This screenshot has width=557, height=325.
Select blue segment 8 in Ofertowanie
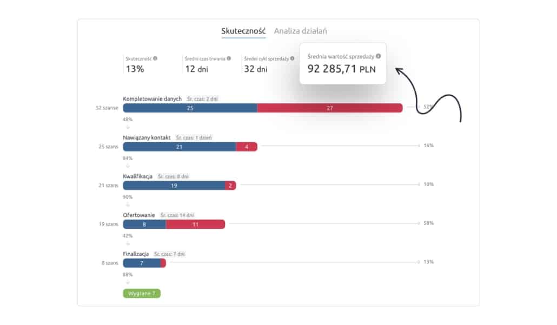point(144,224)
